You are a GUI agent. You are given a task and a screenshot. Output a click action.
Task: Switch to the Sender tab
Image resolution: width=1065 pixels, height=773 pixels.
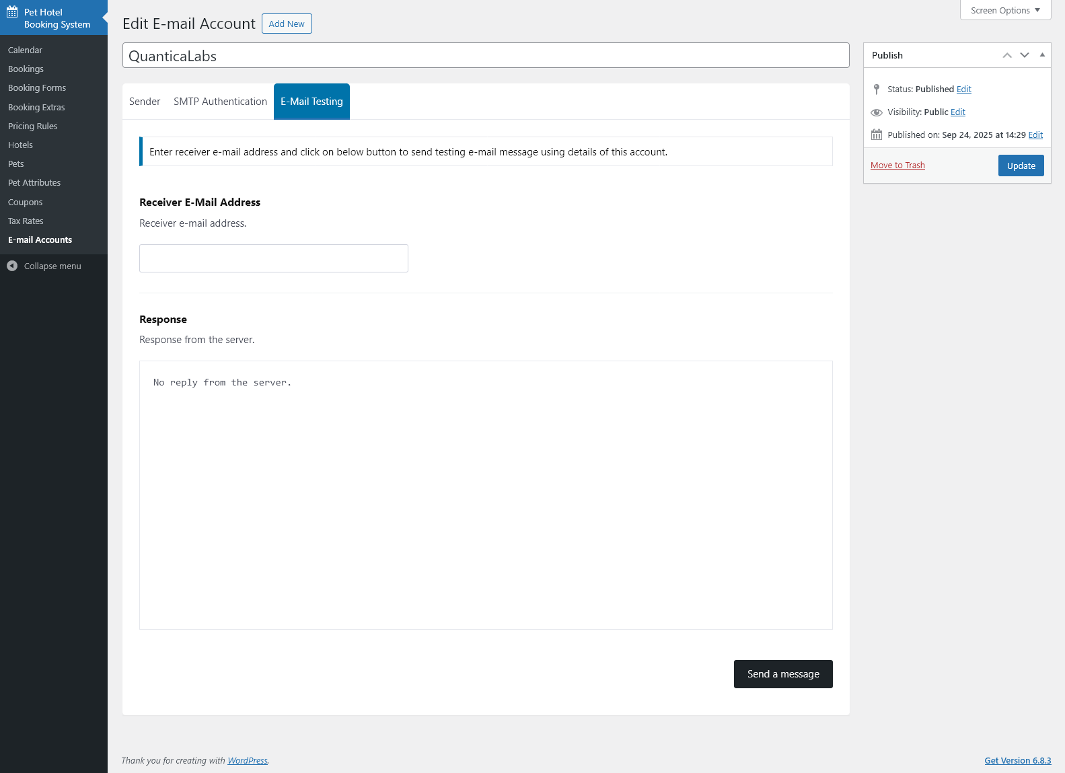coord(145,102)
